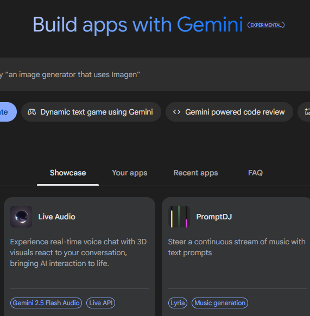
Task: Click the partially visible blue highlighted chip
Action: 8,112
